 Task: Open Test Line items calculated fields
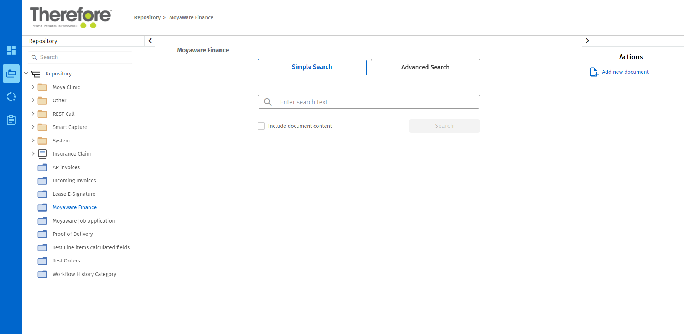click(x=91, y=247)
